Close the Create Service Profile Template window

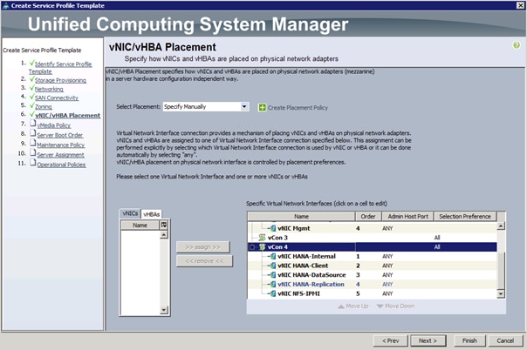pyautogui.click(x=520, y=5)
